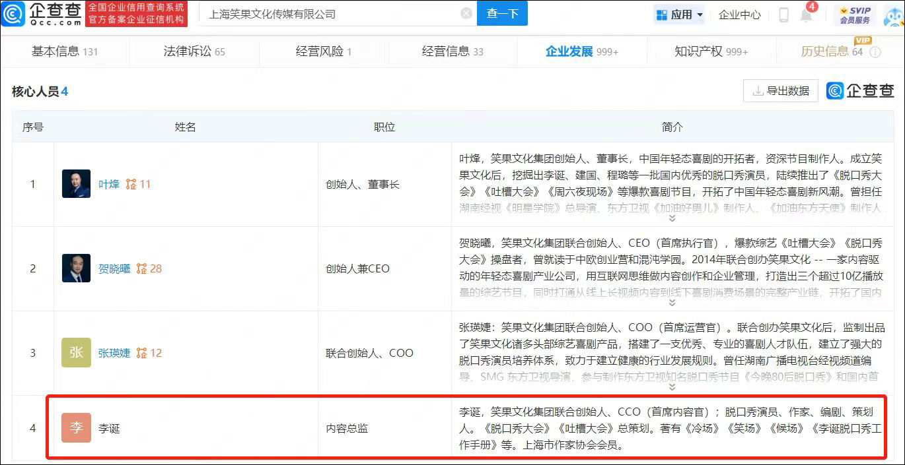Open 叶烽's profile photo
The width and height of the screenshot is (905, 465).
[76, 184]
